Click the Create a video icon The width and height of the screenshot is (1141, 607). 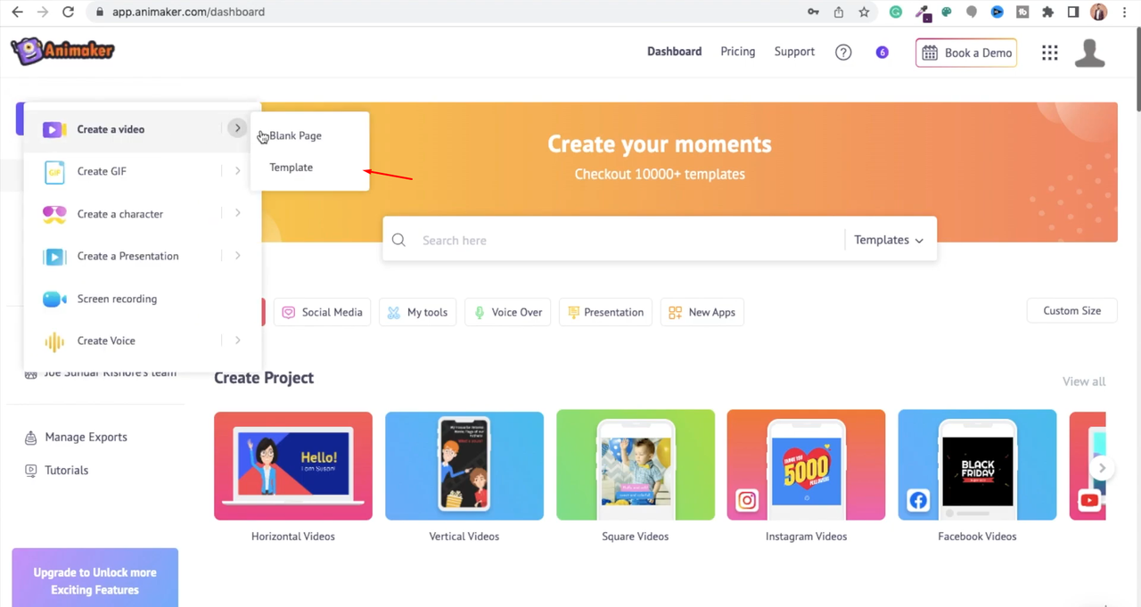coord(54,129)
